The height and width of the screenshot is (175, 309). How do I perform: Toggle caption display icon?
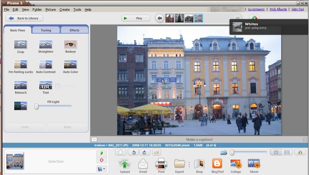click(x=94, y=140)
